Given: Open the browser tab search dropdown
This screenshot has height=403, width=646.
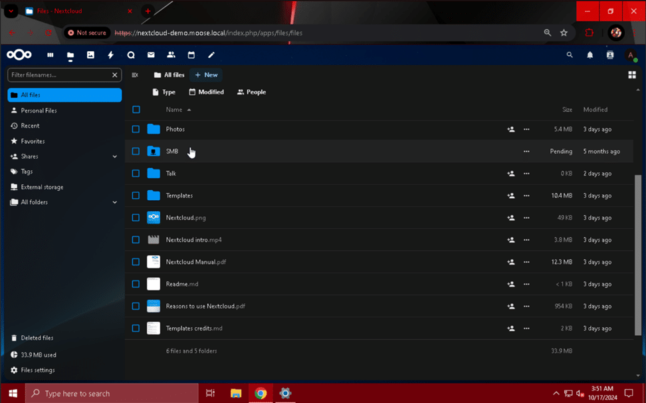Looking at the screenshot, I should click(x=11, y=11).
